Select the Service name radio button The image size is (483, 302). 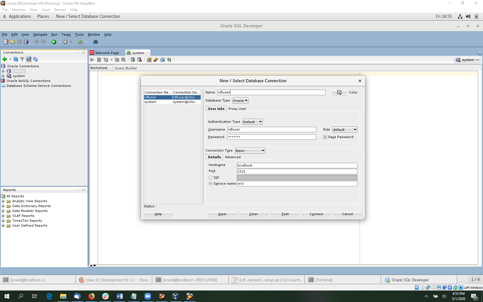point(210,184)
